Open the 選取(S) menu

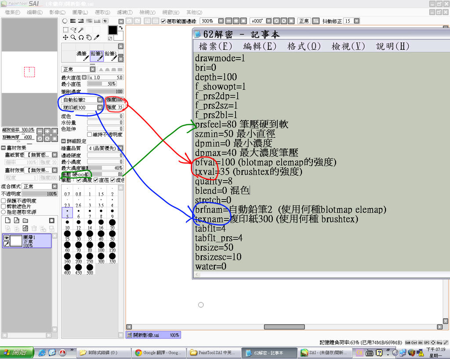102,12
